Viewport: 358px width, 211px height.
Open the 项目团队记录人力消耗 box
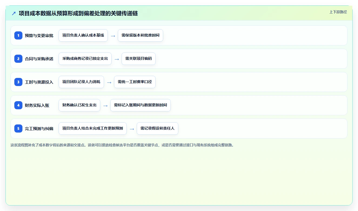point(81,82)
